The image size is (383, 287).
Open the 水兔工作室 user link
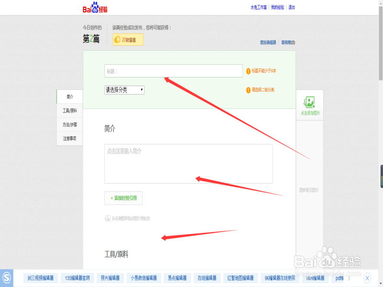(x=259, y=7)
